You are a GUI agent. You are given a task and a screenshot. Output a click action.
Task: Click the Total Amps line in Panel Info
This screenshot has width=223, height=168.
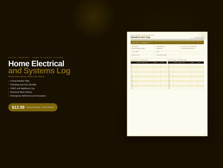tap(142, 53)
